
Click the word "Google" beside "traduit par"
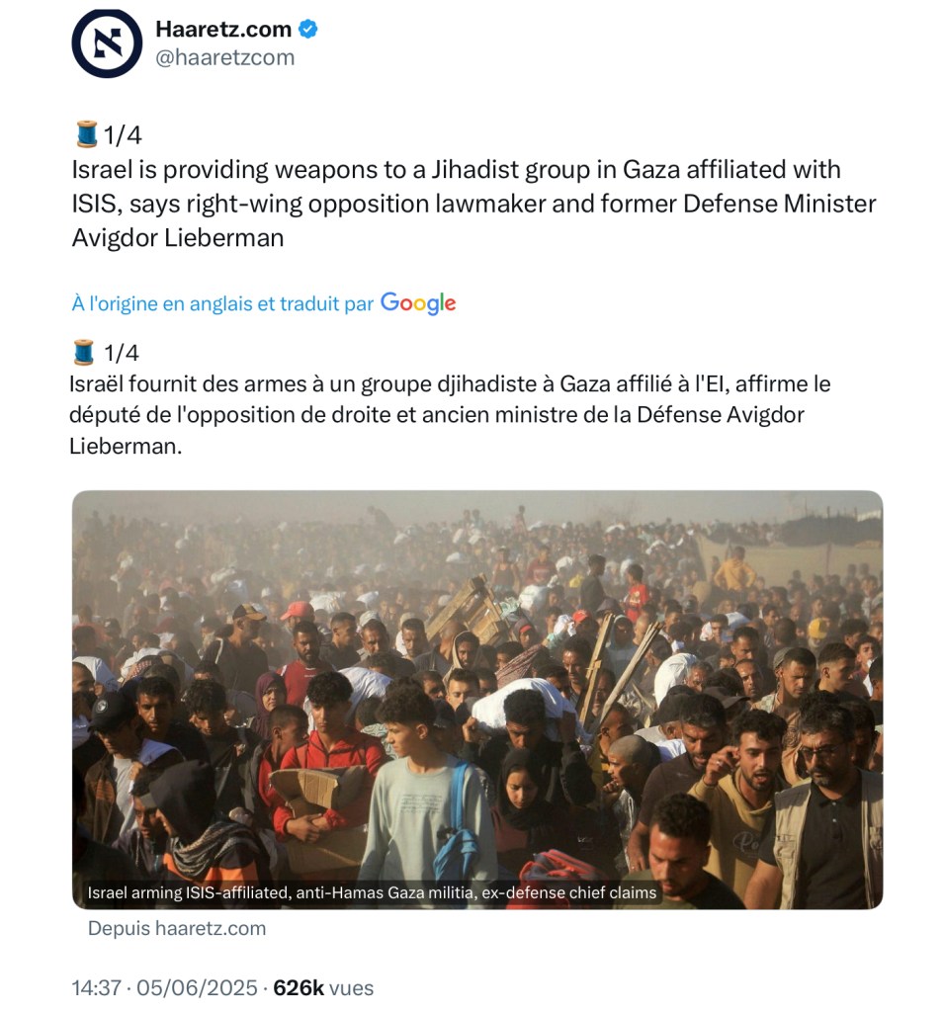pos(418,302)
